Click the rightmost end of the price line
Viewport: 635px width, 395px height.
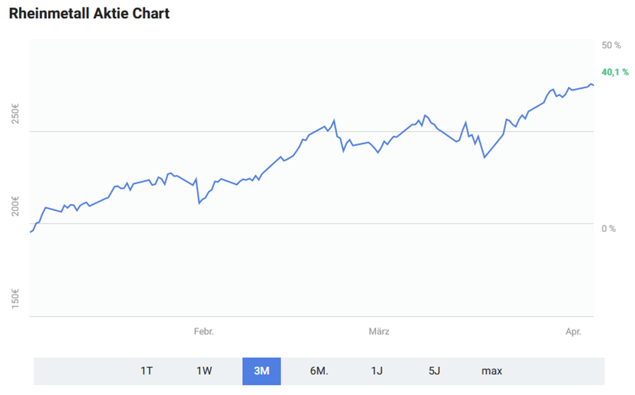(x=593, y=85)
